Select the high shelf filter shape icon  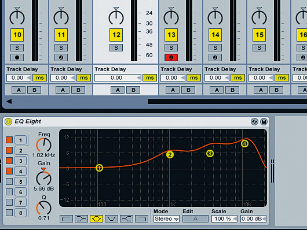point(126,218)
